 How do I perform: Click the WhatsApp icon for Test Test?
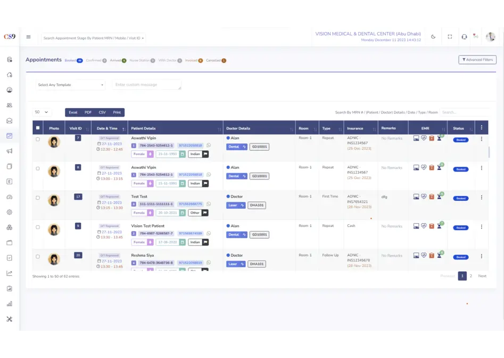click(x=209, y=204)
